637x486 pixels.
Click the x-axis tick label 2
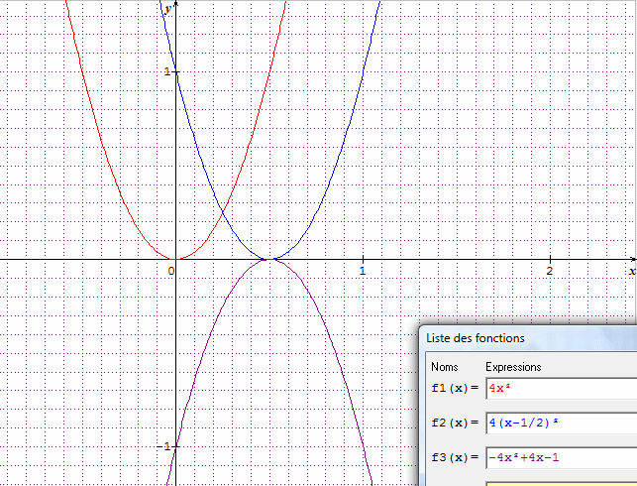click(x=550, y=271)
